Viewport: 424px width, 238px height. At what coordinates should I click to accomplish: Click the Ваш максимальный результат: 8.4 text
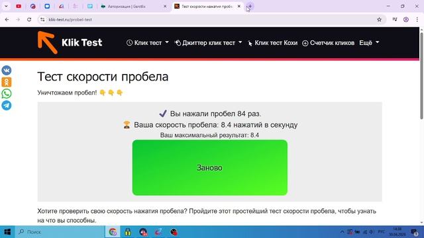pyautogui.click(x=209, y=135)
